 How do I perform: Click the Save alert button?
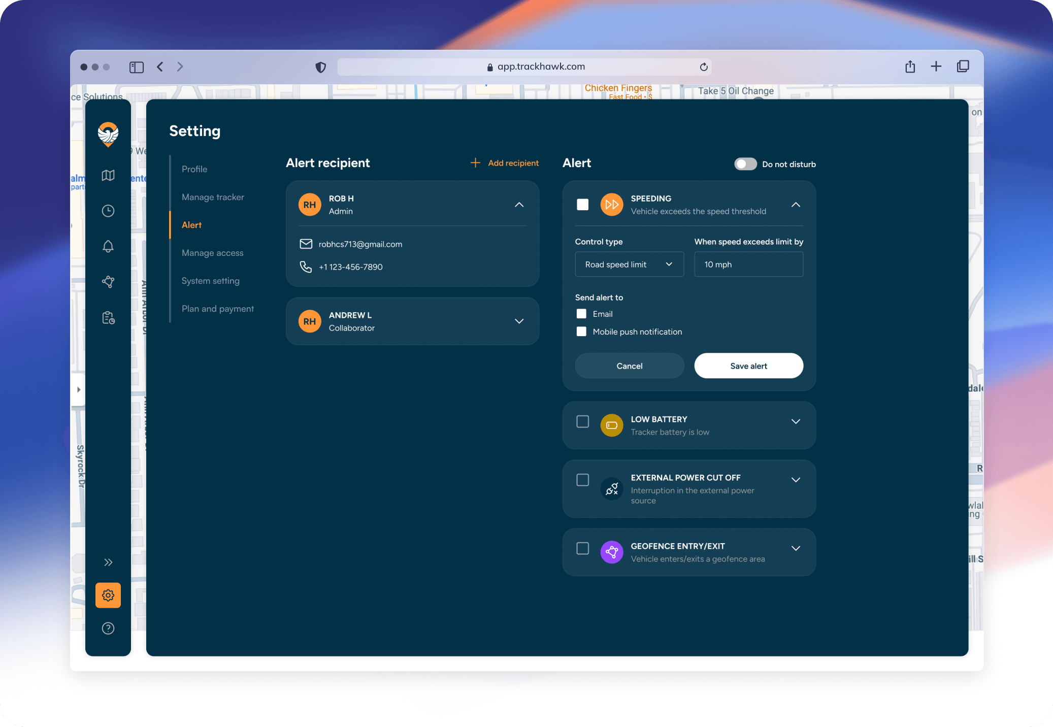(748, 366)
